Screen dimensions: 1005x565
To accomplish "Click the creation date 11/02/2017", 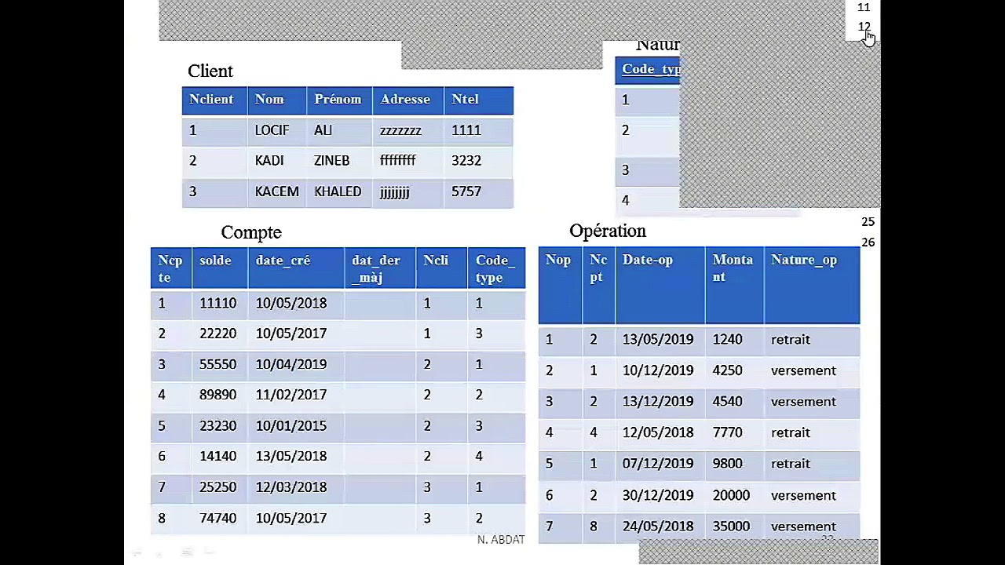I will pyautogui.click(x=291, y=395).
